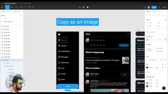Toggle layer visibility eye icon
Image resolution: width=168 pixels, height=94 pixels.
(166, 60)
